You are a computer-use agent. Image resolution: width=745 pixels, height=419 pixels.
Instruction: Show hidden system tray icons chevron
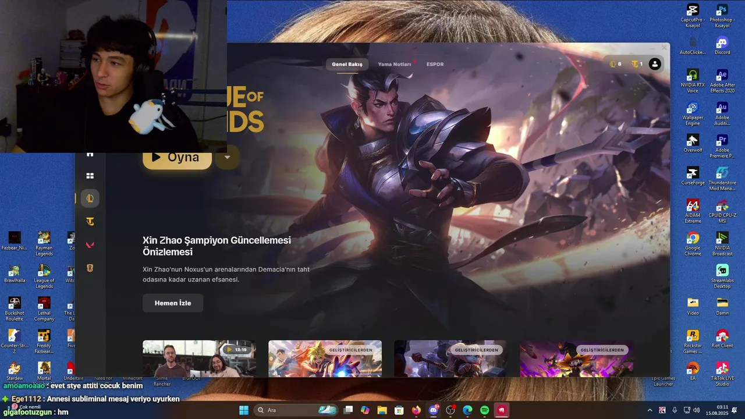point(650,410)
